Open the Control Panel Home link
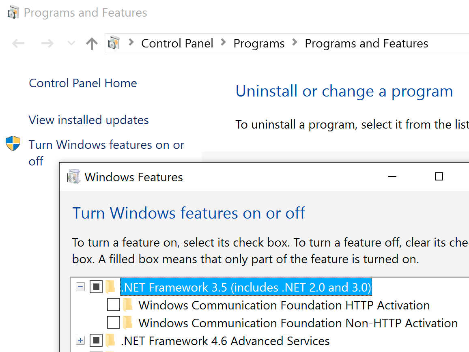469x352 pixels. click(x=83, y=83)
